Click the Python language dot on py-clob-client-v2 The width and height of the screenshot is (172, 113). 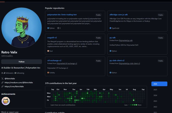click(110, 73)
